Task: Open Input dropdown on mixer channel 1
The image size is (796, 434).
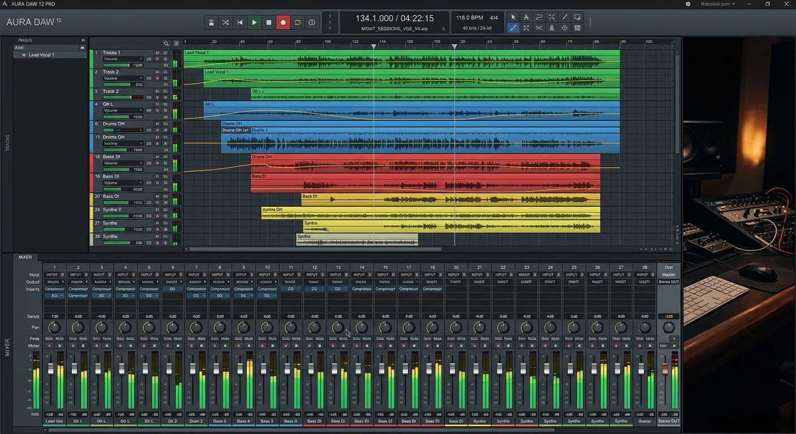Action: pyautogui.click(x=55, y=275)
